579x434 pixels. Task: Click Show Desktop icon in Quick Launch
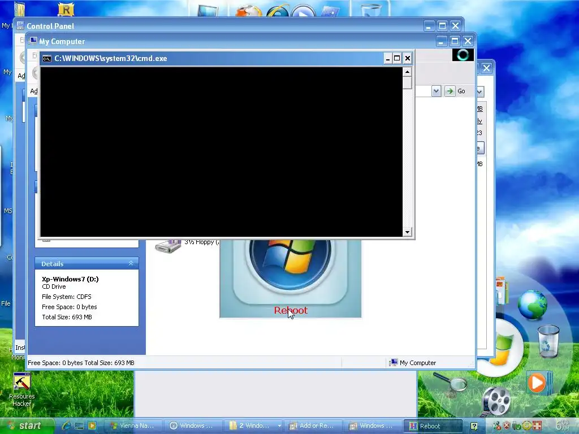(79, 426)
